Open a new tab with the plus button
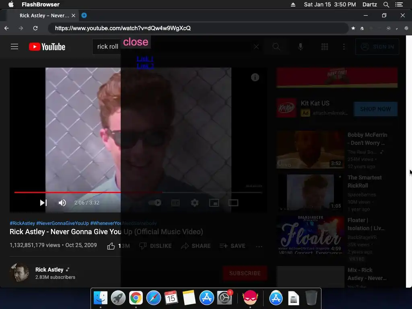 84,15
